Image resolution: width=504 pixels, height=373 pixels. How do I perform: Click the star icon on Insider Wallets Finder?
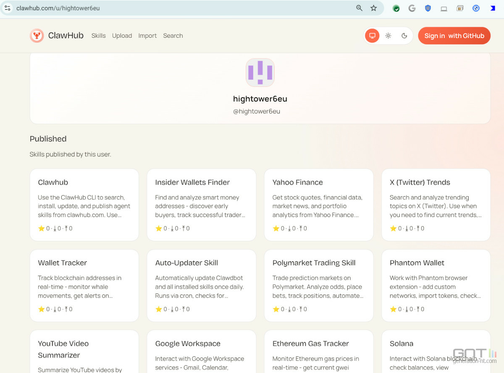(x=158, y=228)
